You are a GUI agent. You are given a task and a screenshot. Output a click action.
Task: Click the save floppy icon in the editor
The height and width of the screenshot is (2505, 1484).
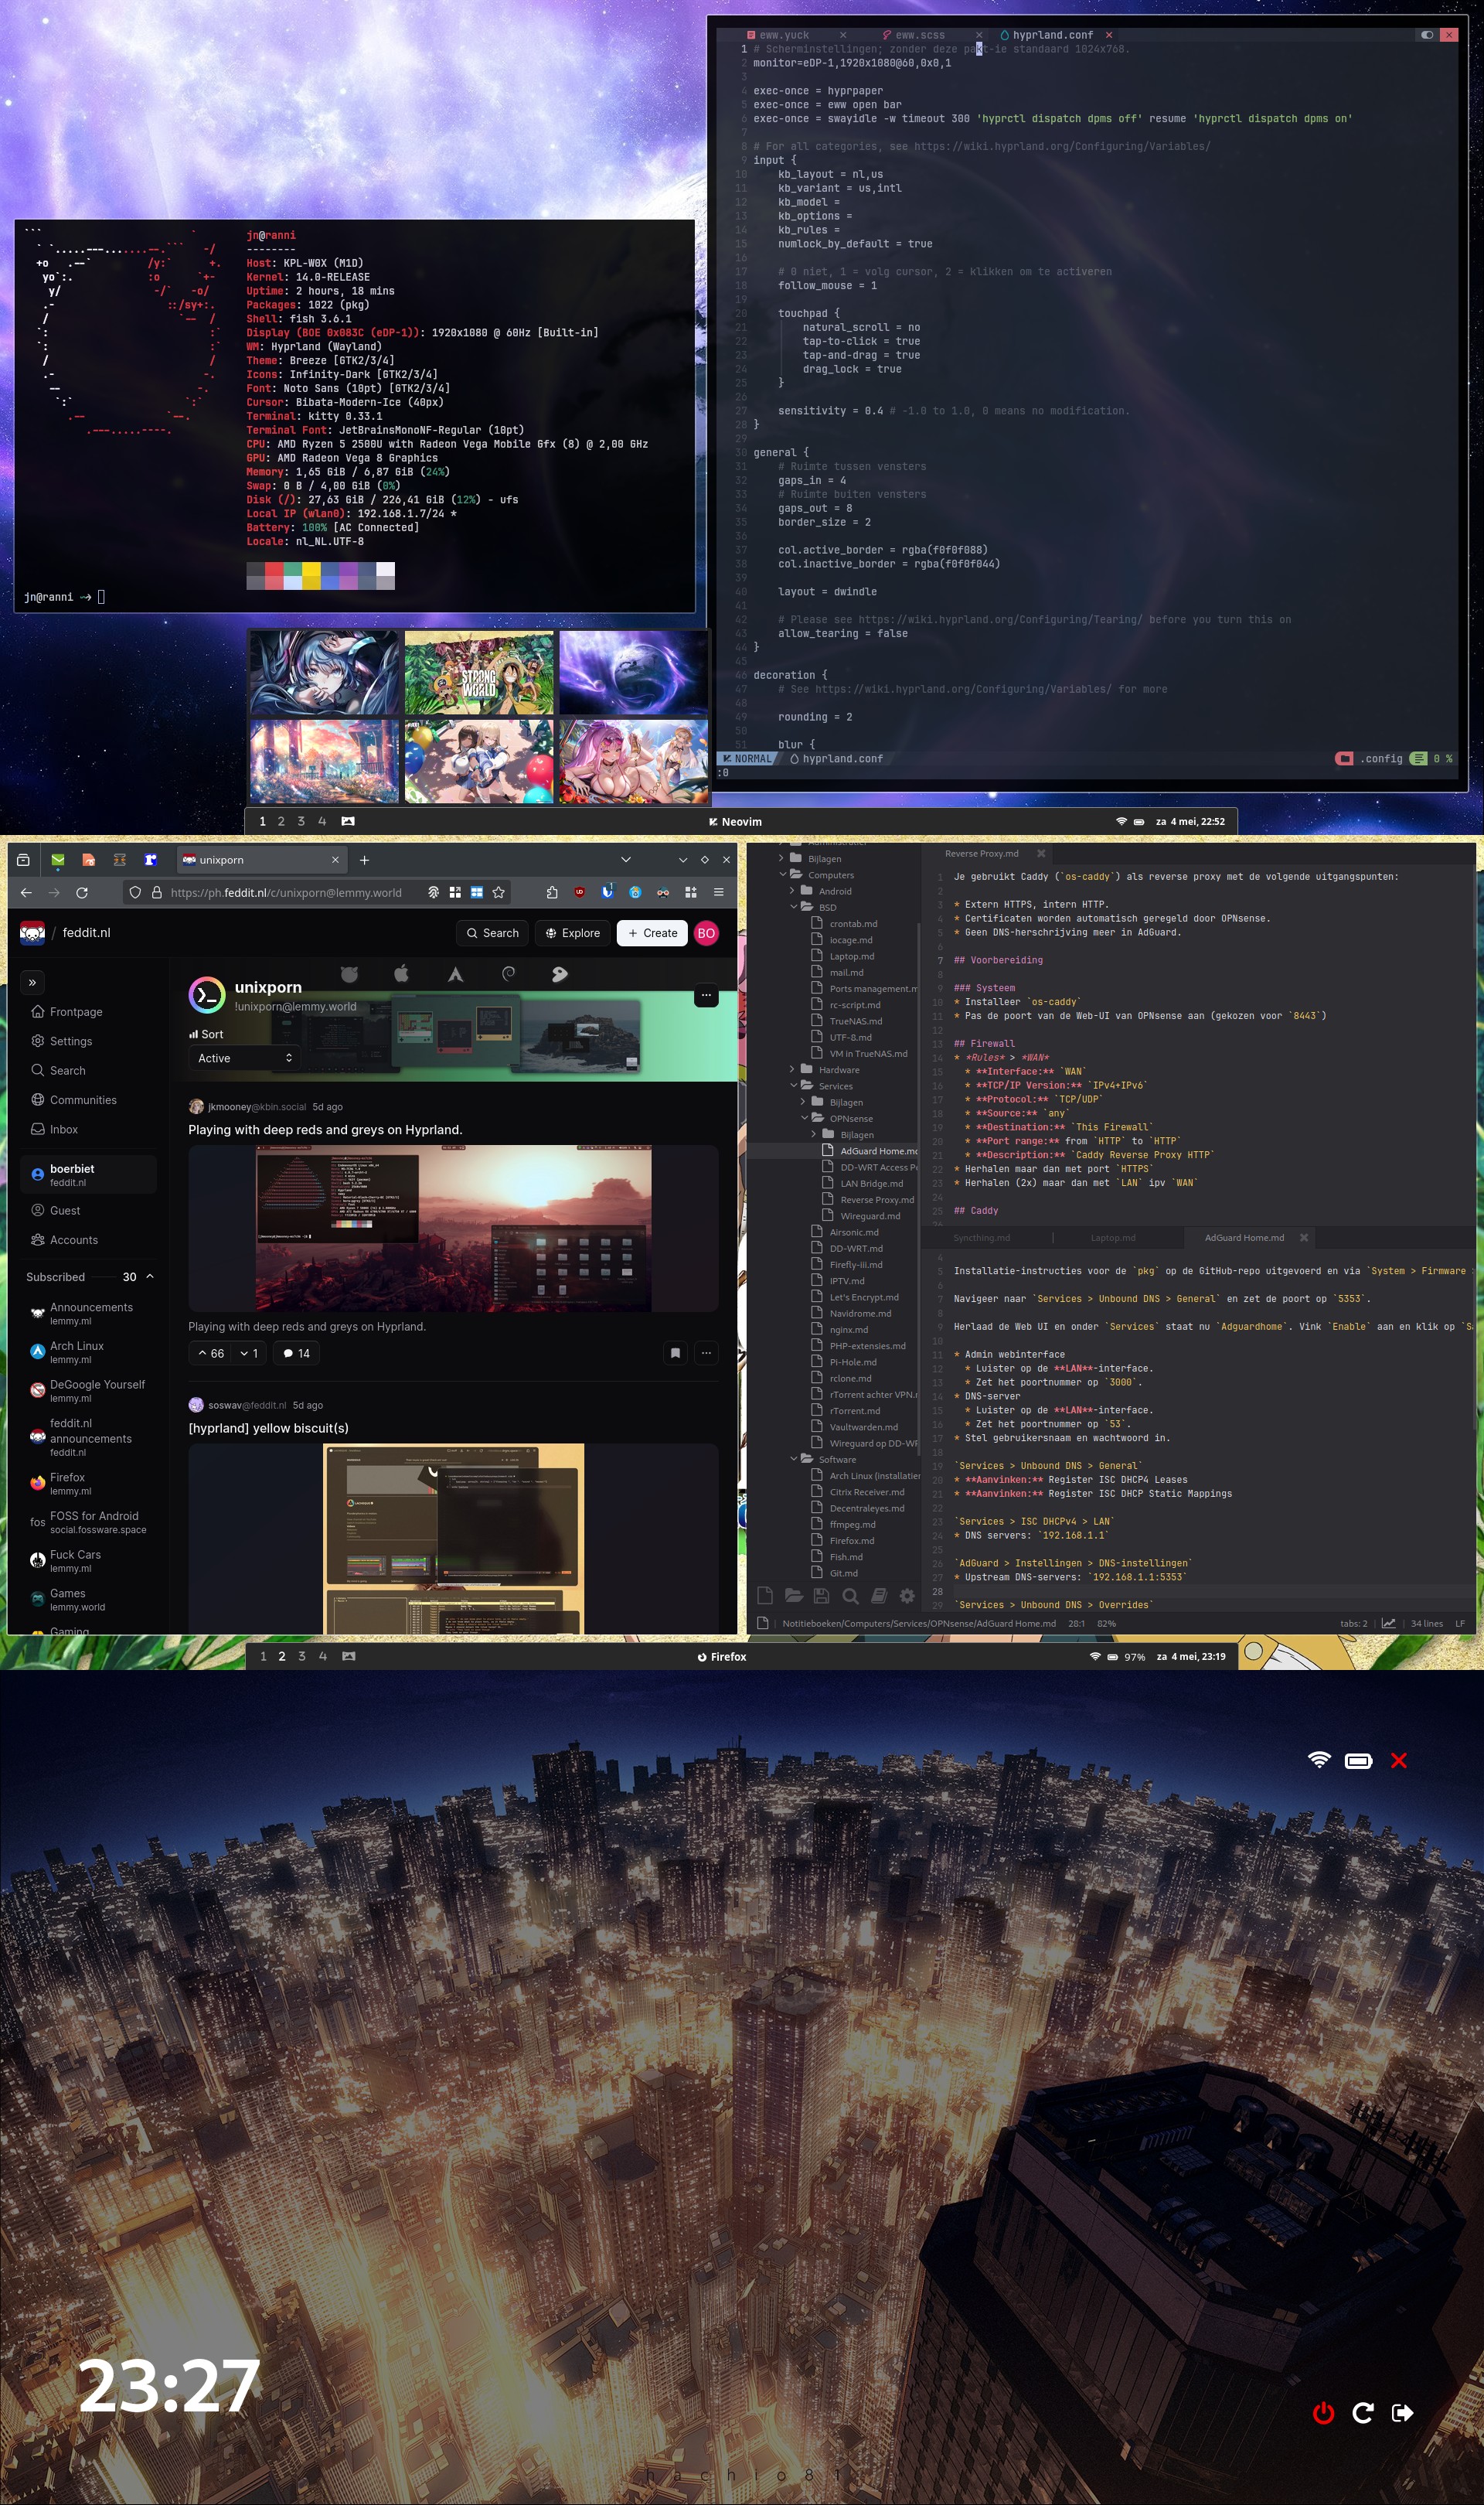coord(821,1596)
